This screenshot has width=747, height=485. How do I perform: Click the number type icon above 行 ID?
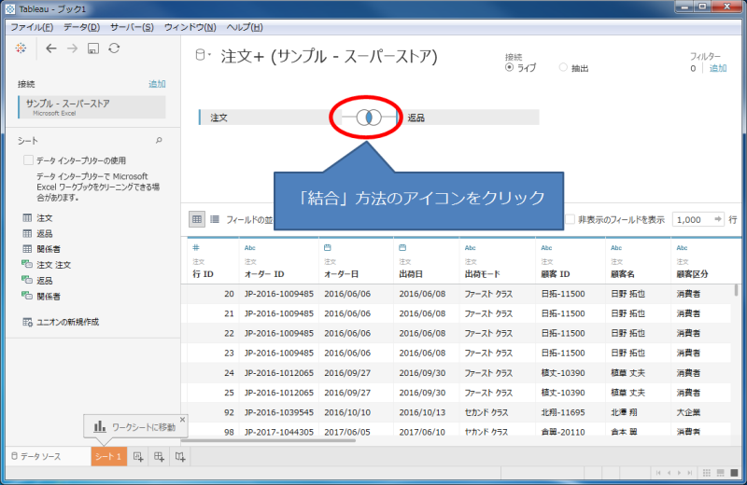(196, 247)
